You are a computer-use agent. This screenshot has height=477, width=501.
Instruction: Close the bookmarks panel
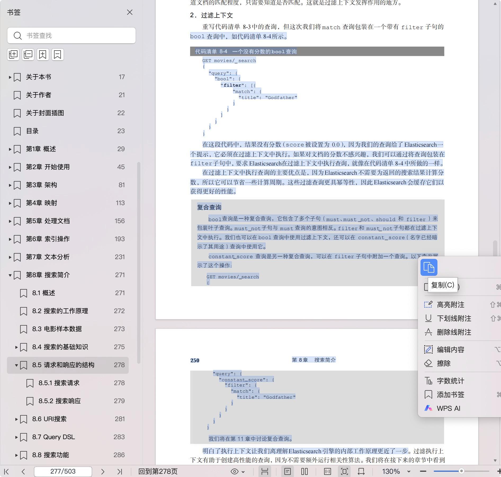tap(130, 12)
